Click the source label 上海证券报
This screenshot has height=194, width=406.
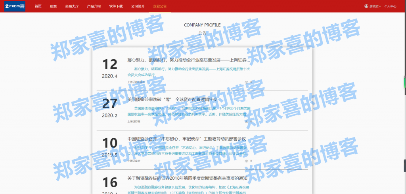point(134,121)
